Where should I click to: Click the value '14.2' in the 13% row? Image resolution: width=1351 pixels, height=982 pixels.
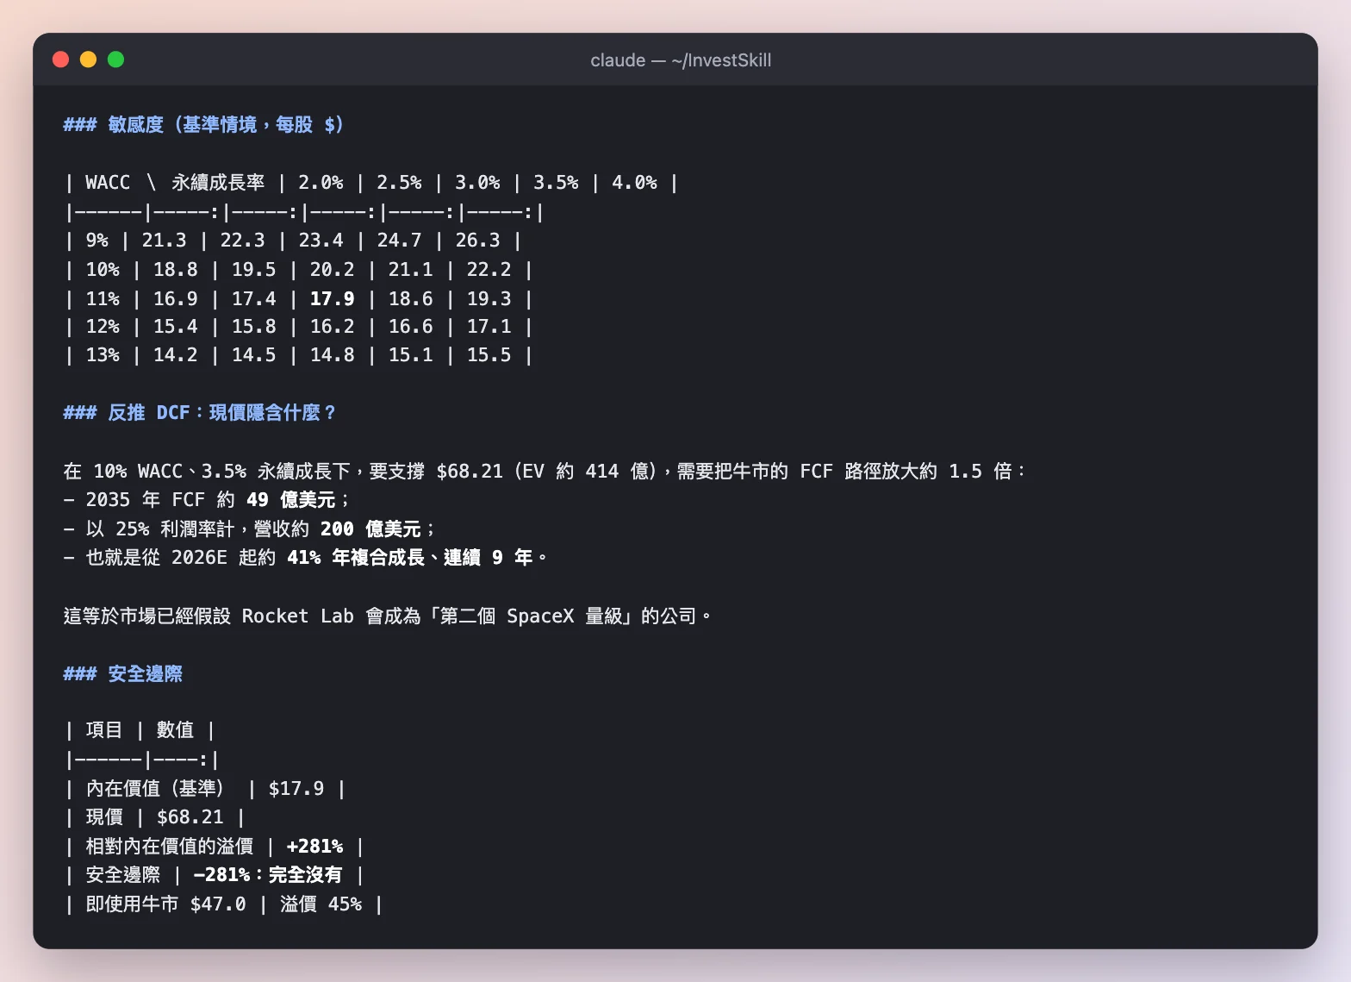pyautogui.click(x=176, y=355)
